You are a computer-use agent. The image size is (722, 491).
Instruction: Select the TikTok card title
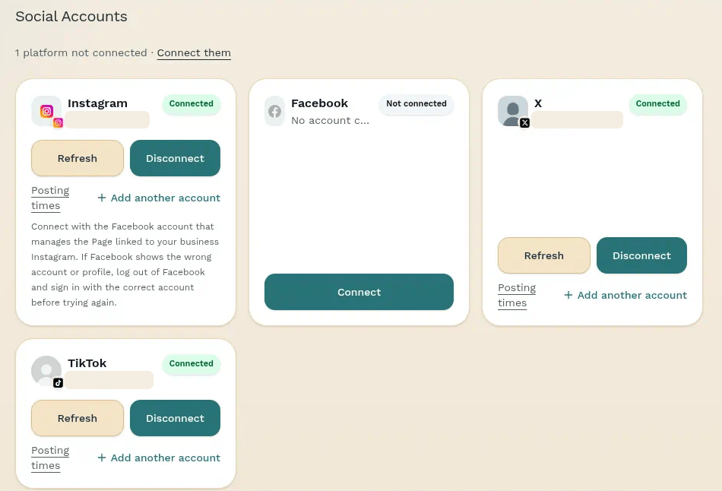[x=87, y=363]
